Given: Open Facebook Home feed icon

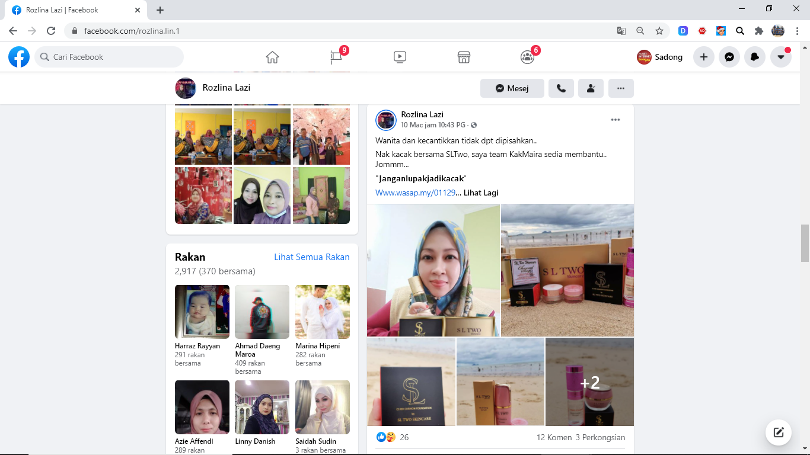Looking at the screenshot, I should 272,57.
